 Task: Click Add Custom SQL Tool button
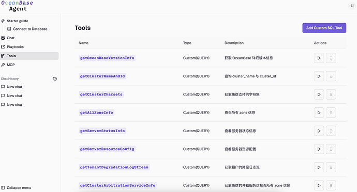click(x=324, y=28)
